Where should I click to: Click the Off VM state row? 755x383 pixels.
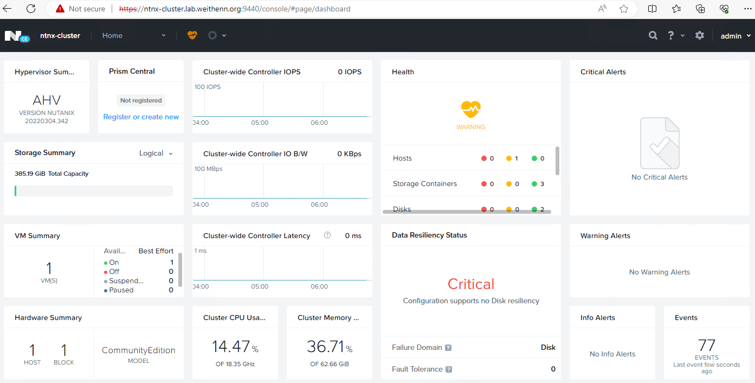(x=139, y=272)
